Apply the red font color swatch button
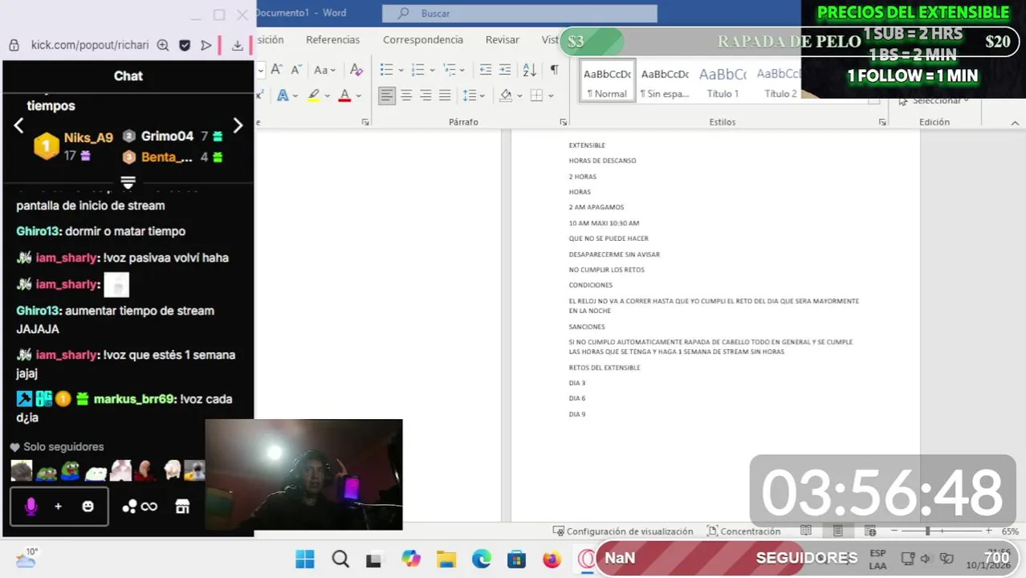1026x578 pixels. pos(344,96)
